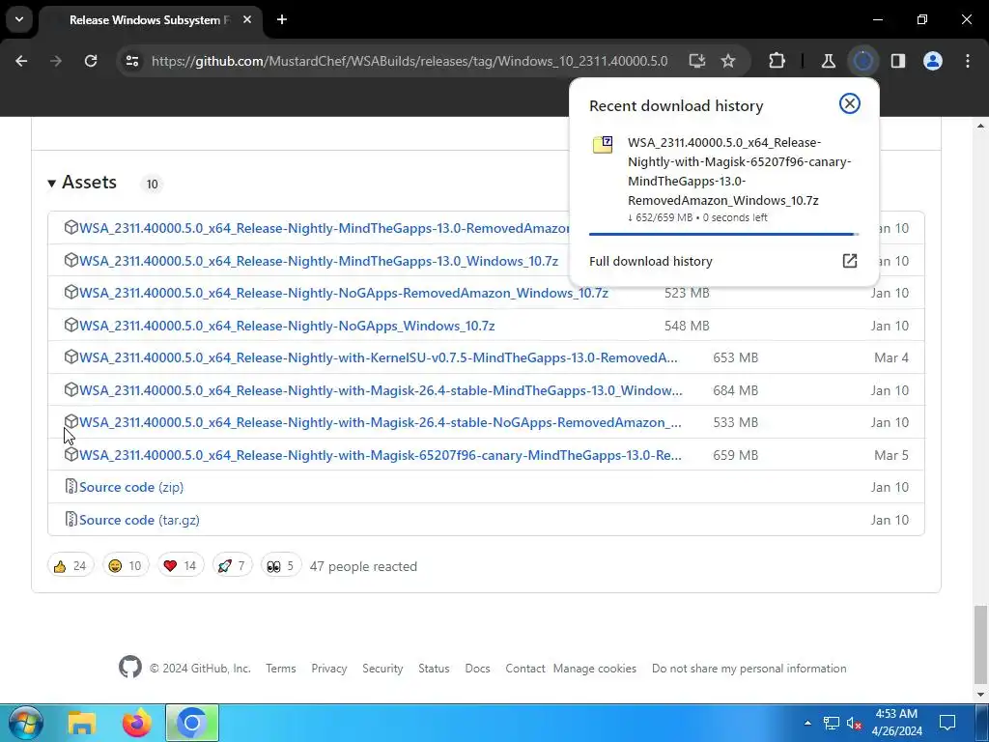Open the Extensions puzzle icon
This screenshot has height=742, width=989.
(777, 61)
